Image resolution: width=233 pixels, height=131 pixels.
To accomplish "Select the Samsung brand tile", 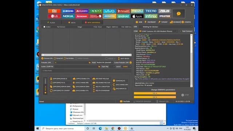I will (x=68, y=11).
